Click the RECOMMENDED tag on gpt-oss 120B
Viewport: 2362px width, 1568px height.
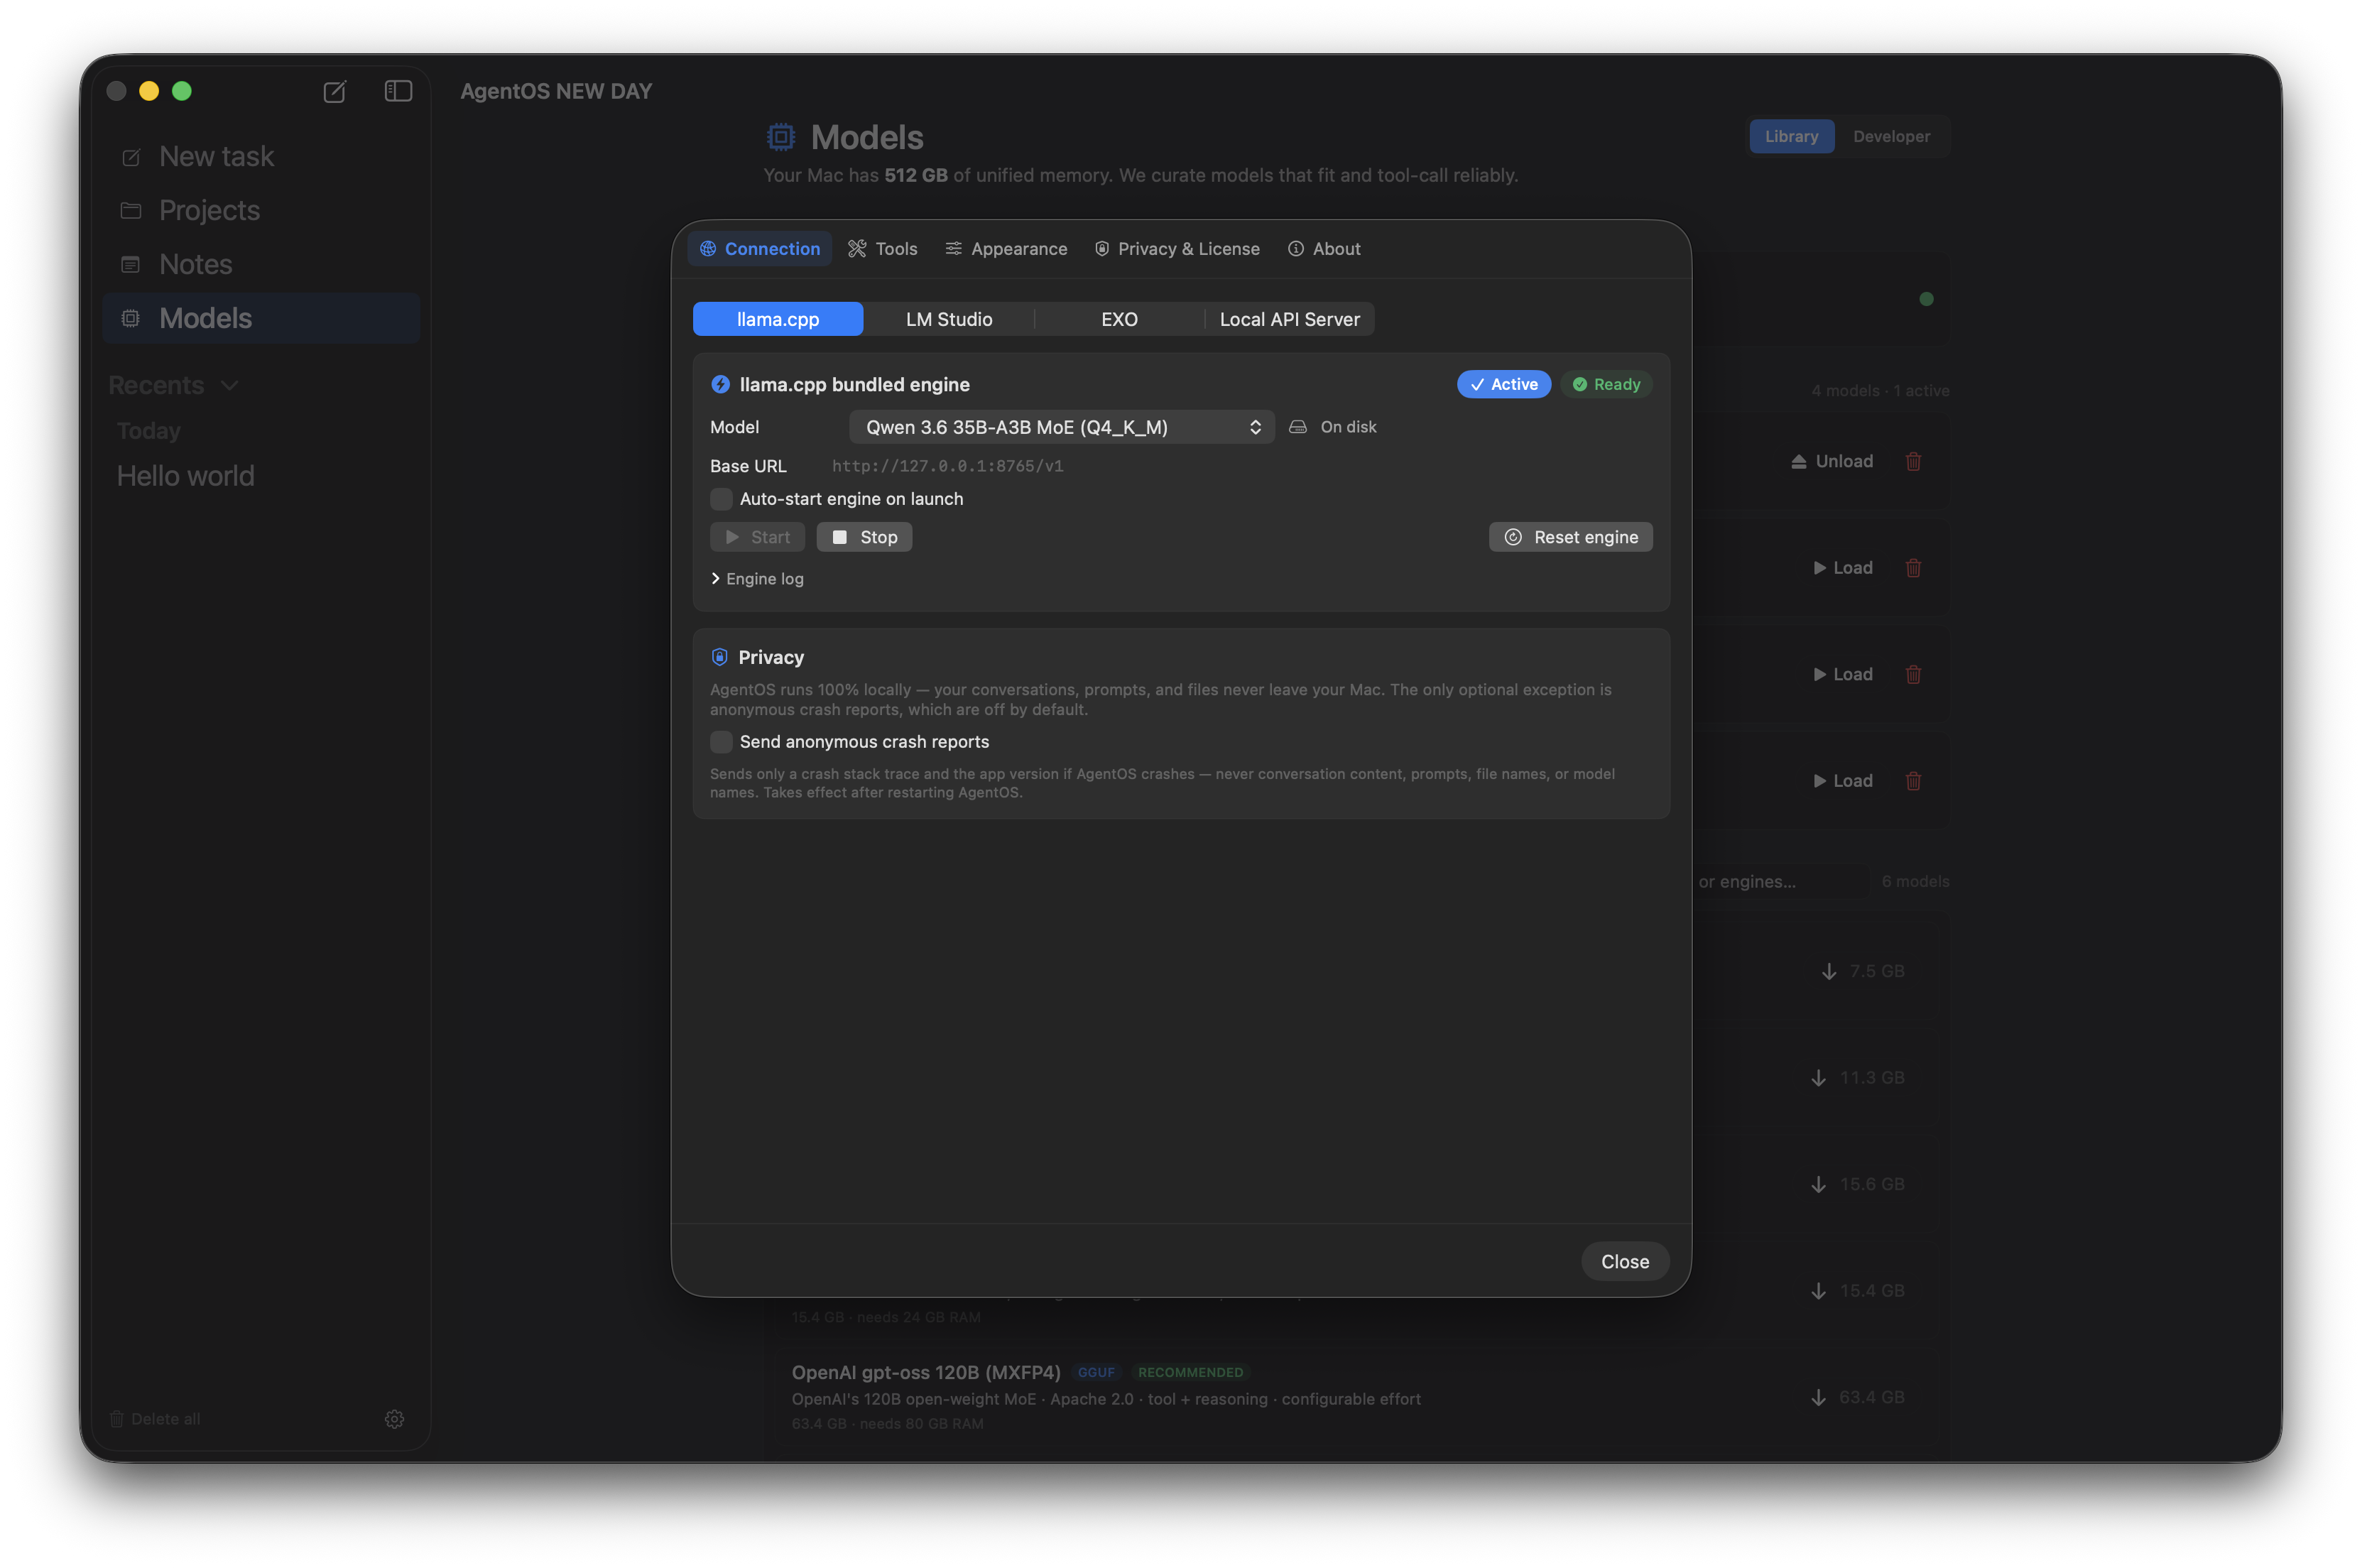point(1190,1372)
